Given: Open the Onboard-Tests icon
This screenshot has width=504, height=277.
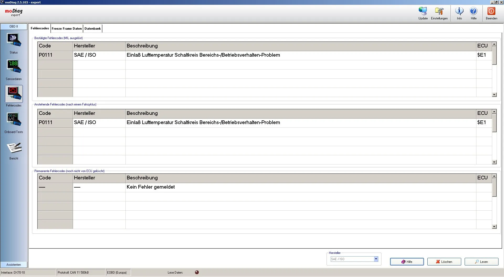Looking at the screenshot, I should tap(14, 120).
